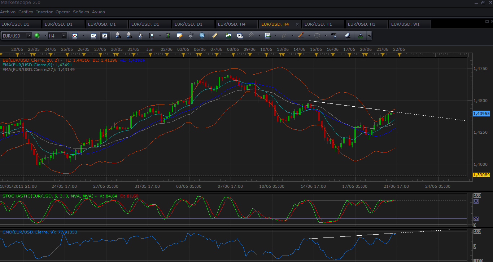This screenshot has width=493, height=262.
Task: Click the BB Bollinger Bands indicator label
Action: pos(74,60)
